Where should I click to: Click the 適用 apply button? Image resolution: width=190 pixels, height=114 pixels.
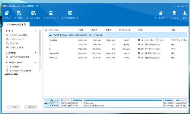coord(13,107)
